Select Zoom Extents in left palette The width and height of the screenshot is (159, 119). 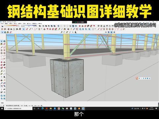[x=2, y=86]
